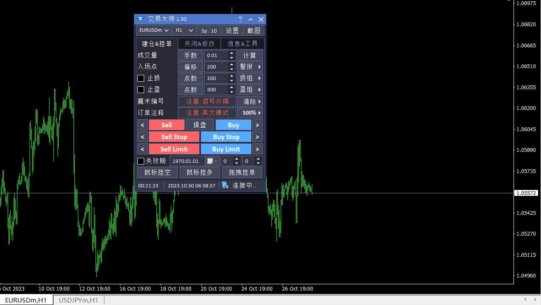
Task: Switch to the EURUSDm,H1 chart tab
Action: (26, 300)
